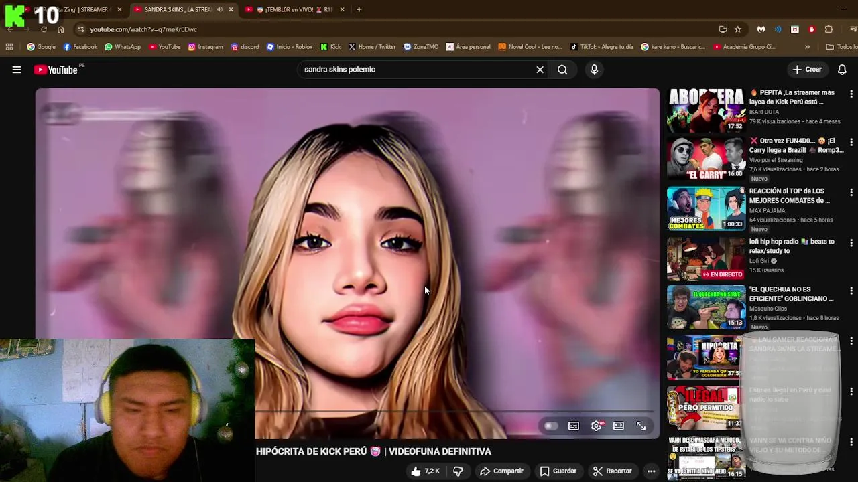Image resolution: width=858 pixels, height=482 pixels.
Task: Open 'REACCIÓN al TOP de LOS MEJORES COMBATES' title
Action: tap(790, 195)
